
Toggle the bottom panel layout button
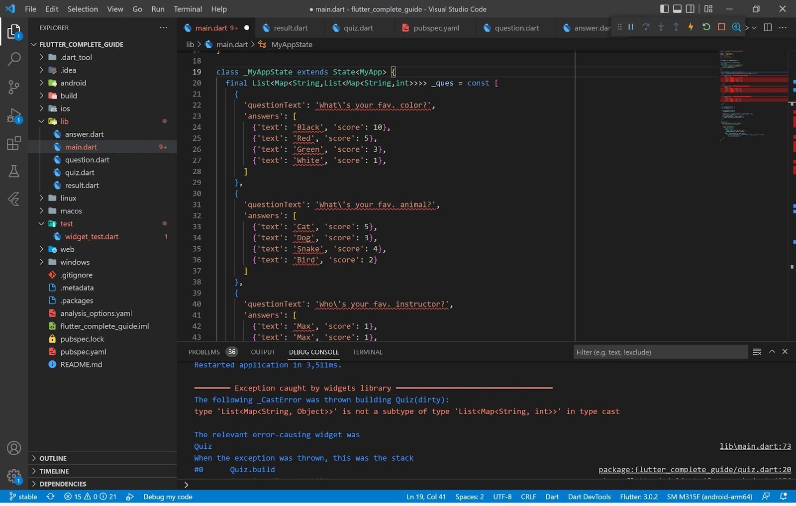[x=677, y=9]
